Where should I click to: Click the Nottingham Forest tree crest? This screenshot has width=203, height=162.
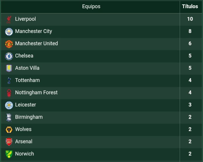pos(9,93)
